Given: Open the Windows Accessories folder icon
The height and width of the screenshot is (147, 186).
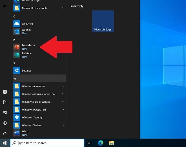Looking at the screenshot, I should click(17, 86).
